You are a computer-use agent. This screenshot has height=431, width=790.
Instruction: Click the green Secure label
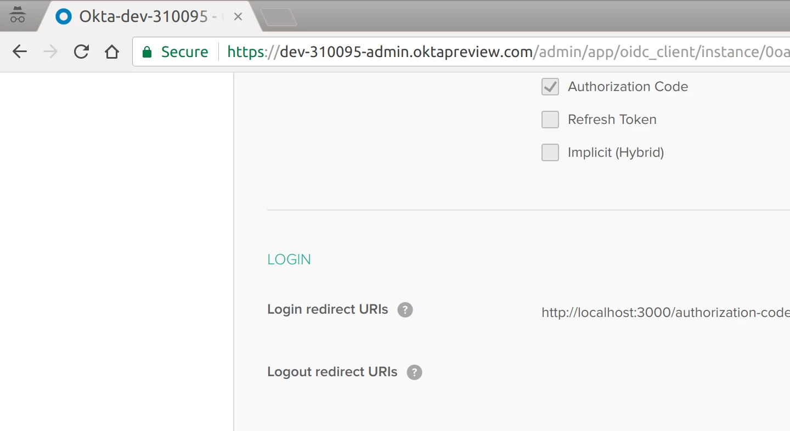click(184, 52)
